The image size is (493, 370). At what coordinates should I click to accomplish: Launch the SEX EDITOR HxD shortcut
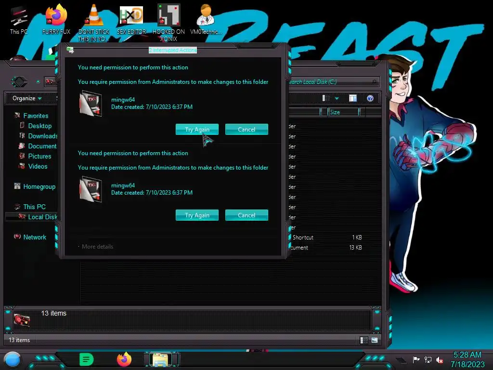coord(131,19)
